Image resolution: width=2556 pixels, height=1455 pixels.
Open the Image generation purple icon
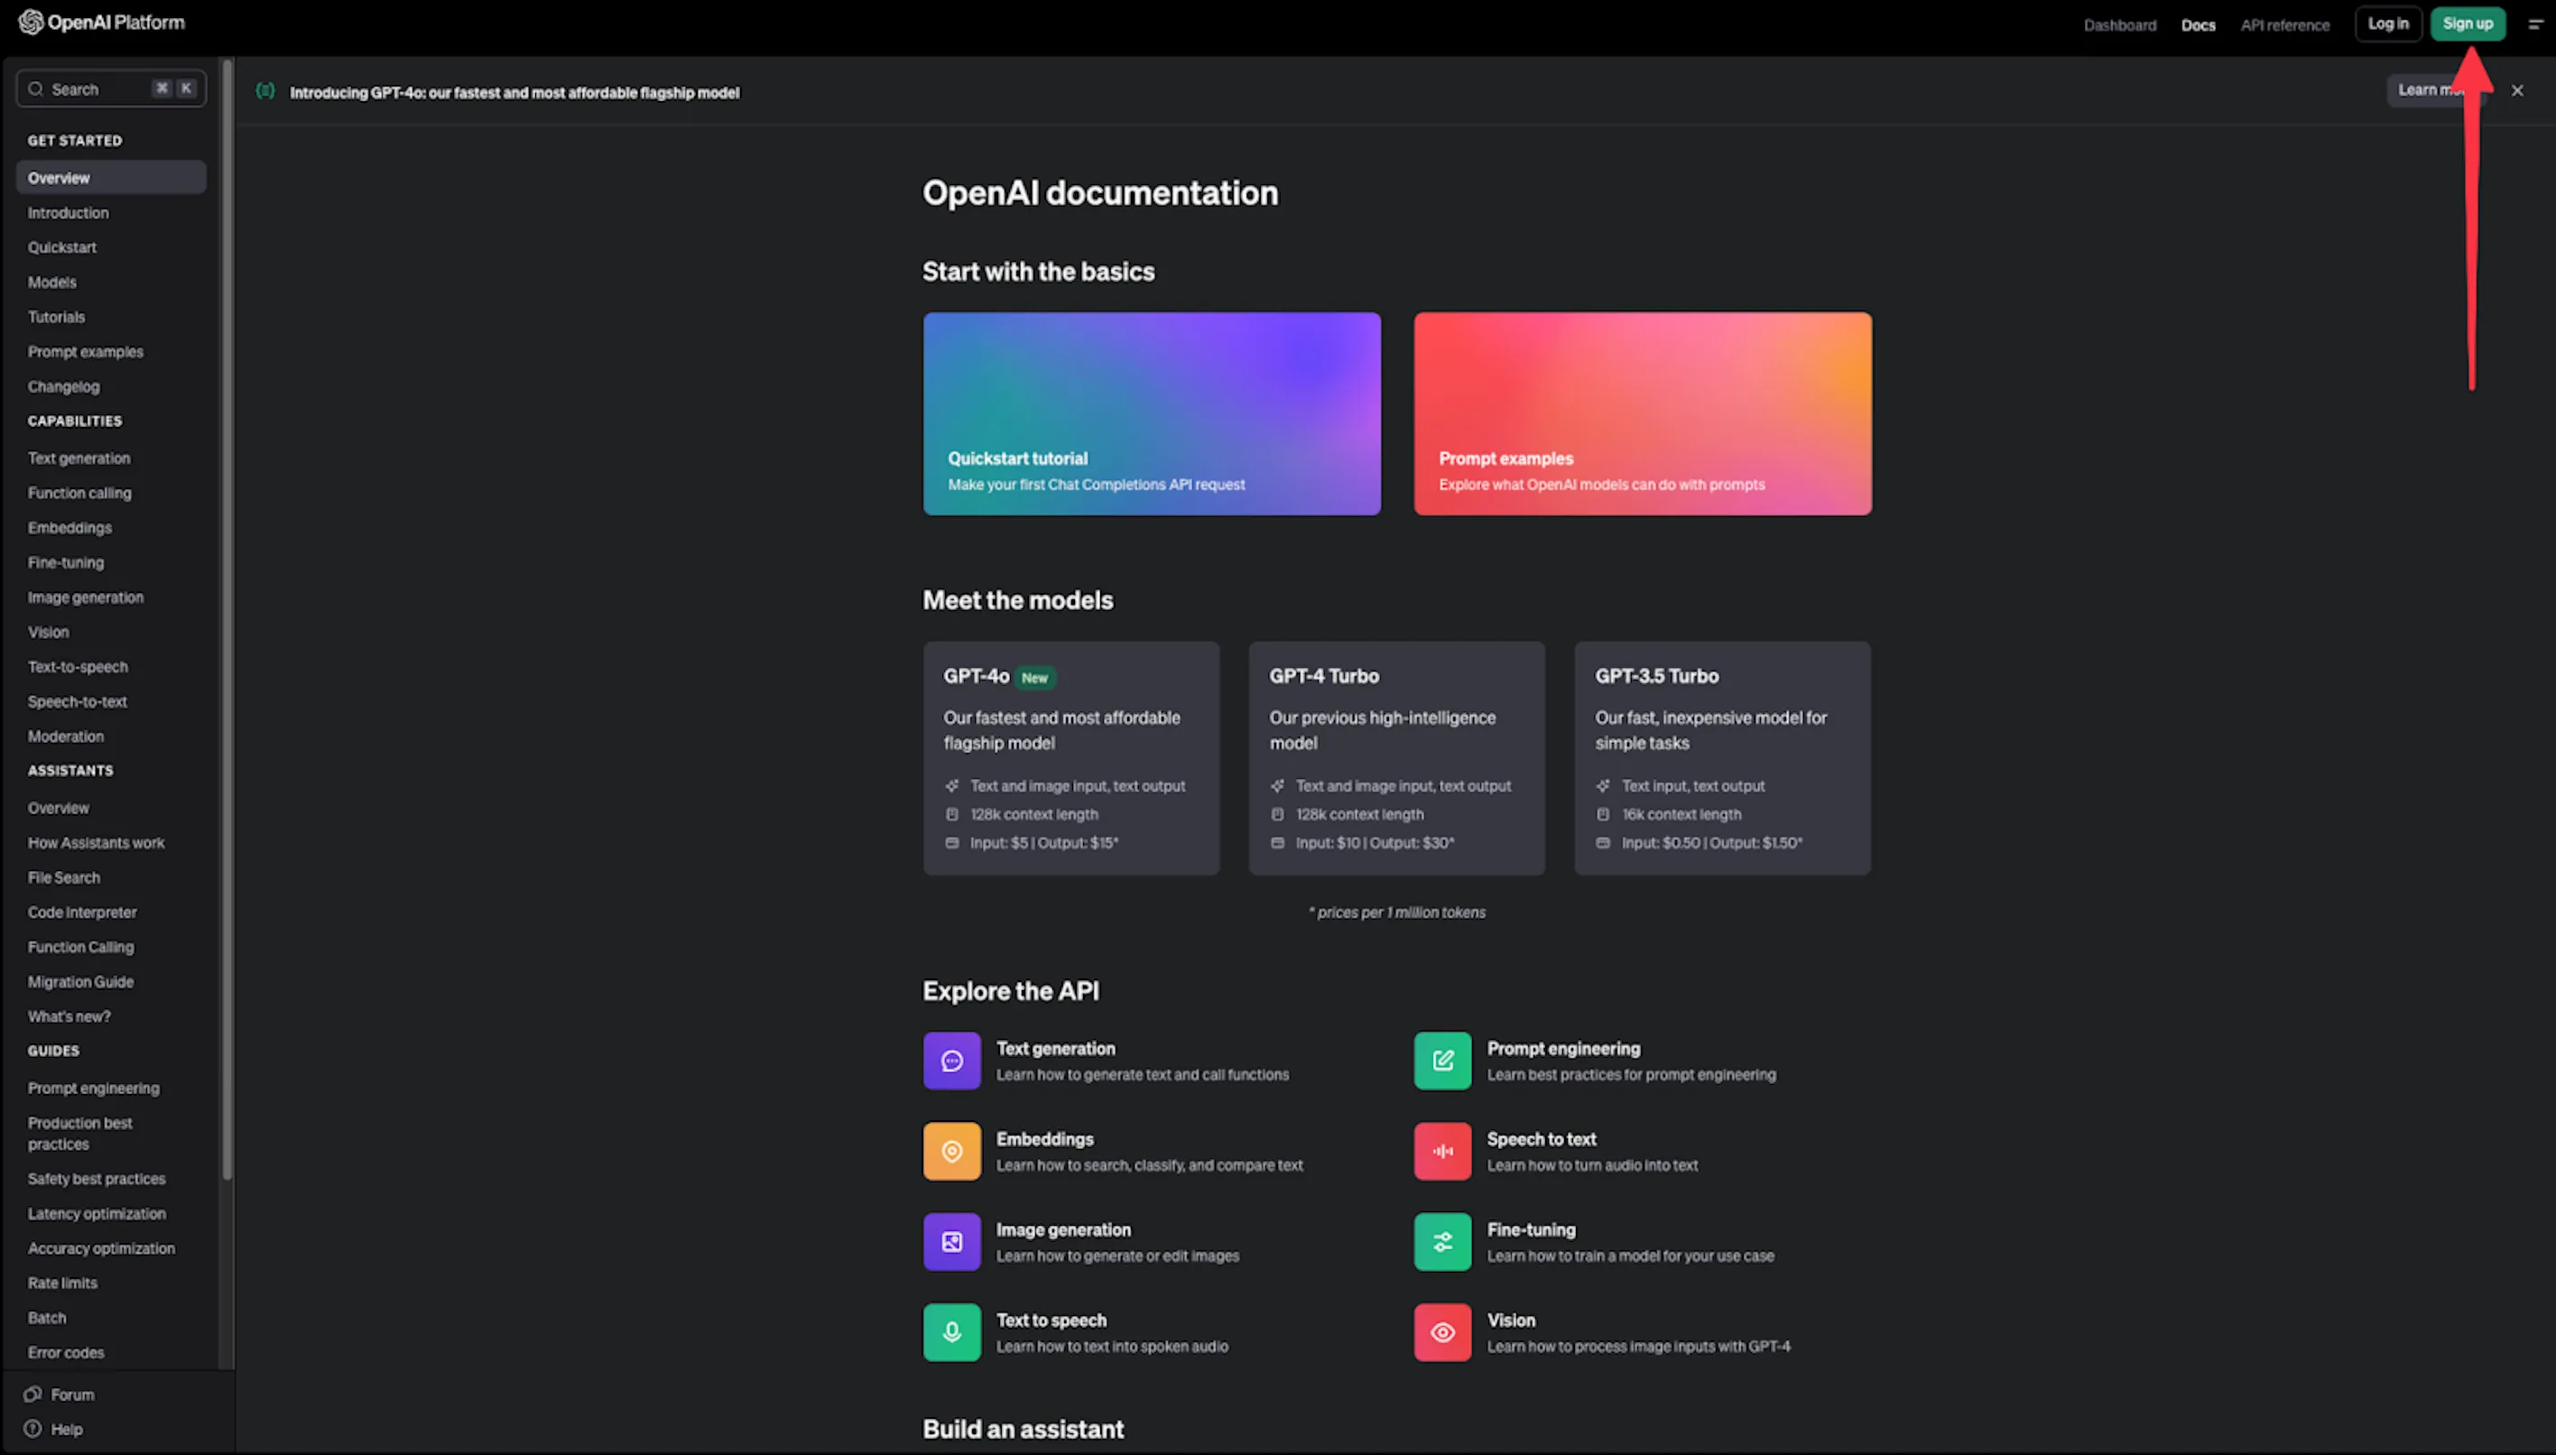click(x=951, y=1242)
